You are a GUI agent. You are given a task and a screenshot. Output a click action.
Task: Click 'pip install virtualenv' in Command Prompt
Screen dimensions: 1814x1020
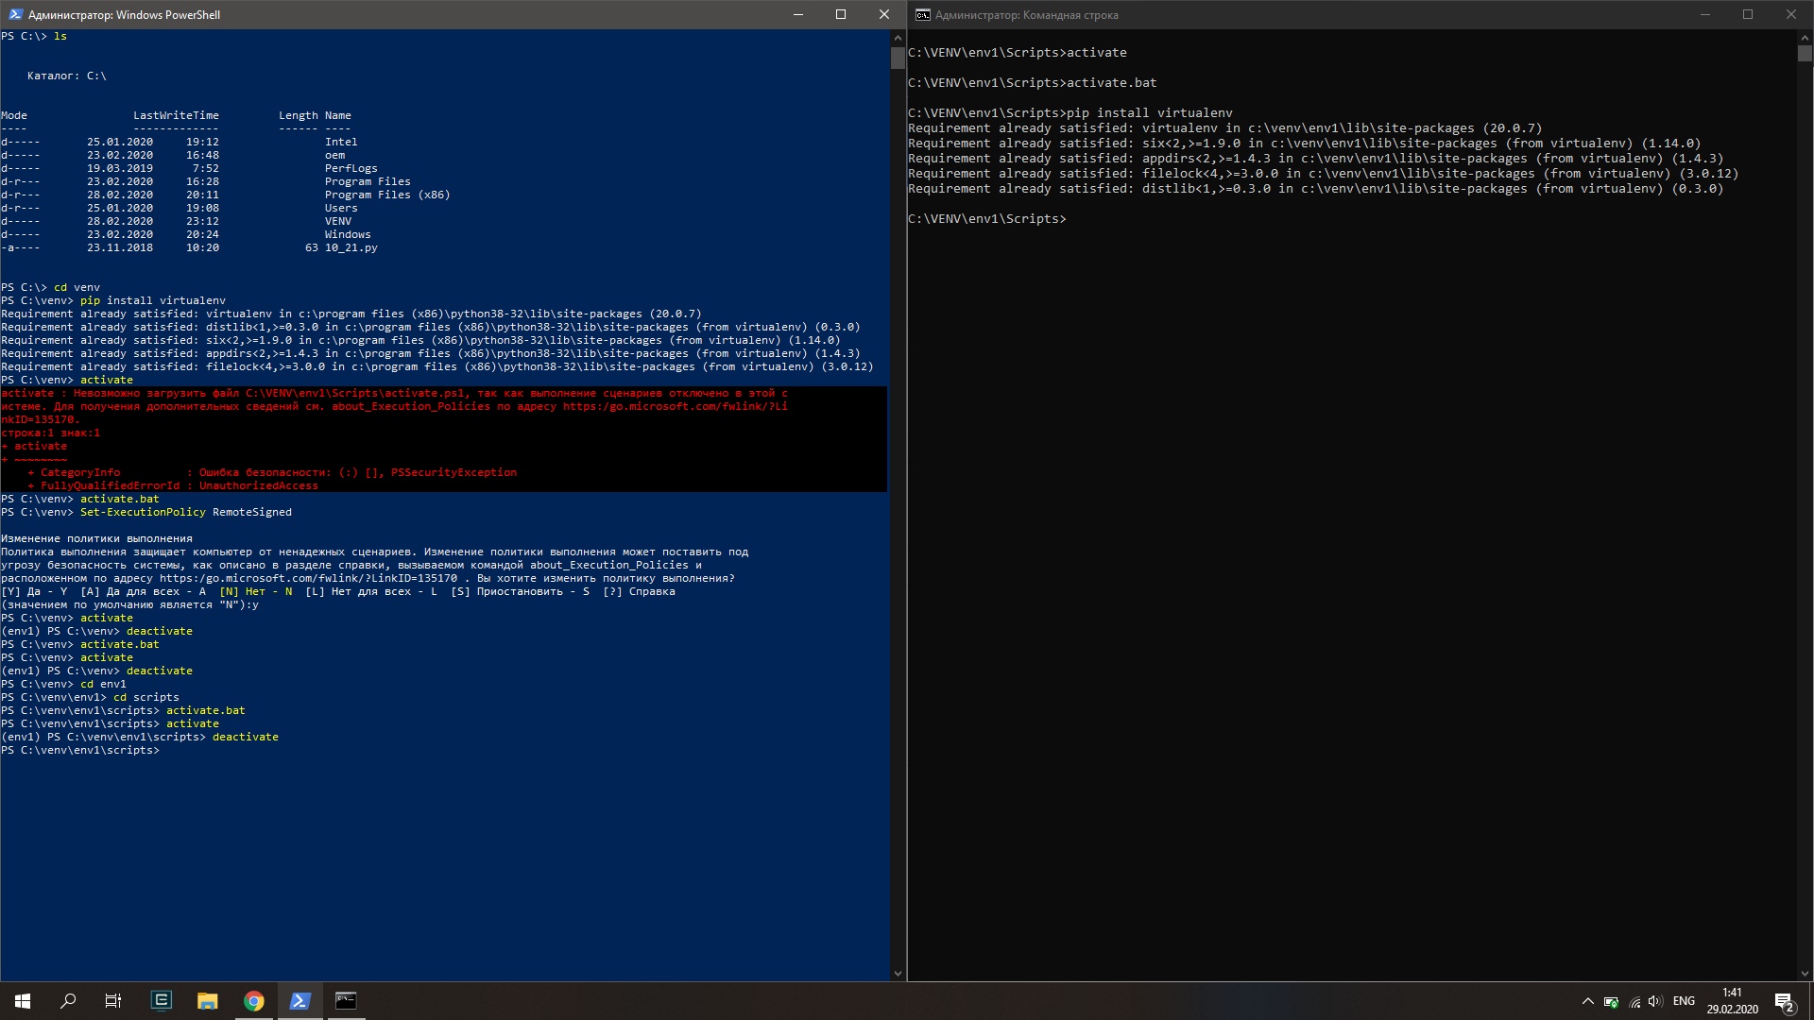[x=1150, y=112]
